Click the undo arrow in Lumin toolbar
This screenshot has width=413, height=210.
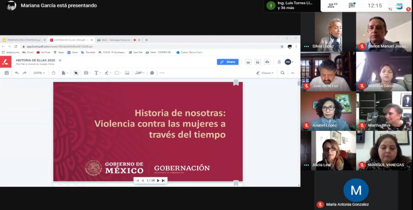click(x=17, y=73)
